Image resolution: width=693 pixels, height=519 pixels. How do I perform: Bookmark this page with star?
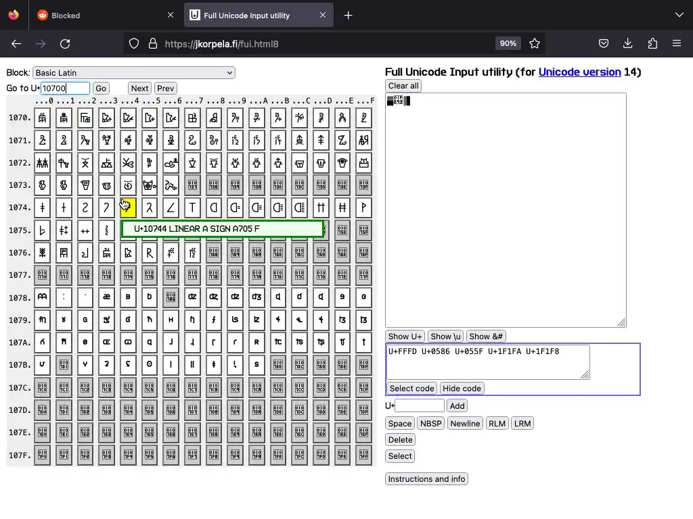535,44
